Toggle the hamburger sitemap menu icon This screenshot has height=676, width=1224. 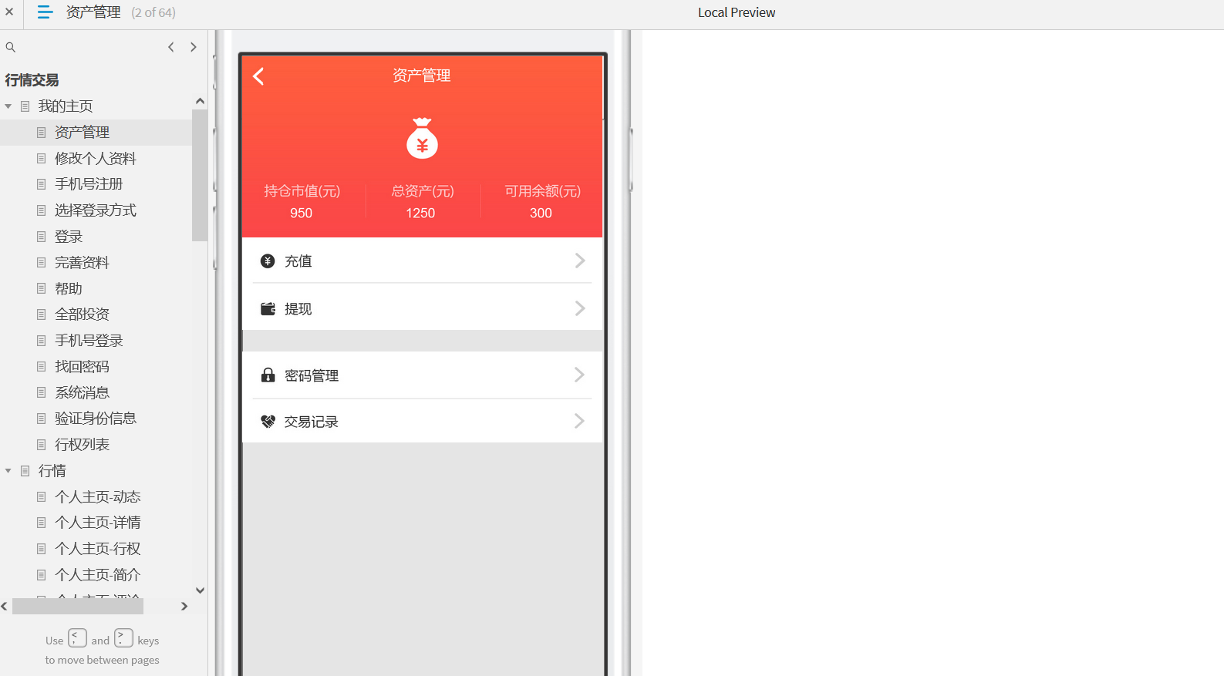pyautogui.click(x=45, y=12)
